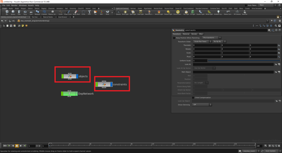Viewport: 282px width, 153px height.
Task: Open the Material parameter tab
Action: tap(186, 34)
